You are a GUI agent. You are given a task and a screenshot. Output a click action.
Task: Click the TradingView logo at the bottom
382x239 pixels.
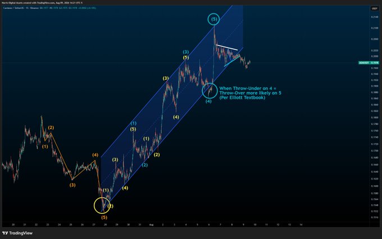tap(17, 233)
